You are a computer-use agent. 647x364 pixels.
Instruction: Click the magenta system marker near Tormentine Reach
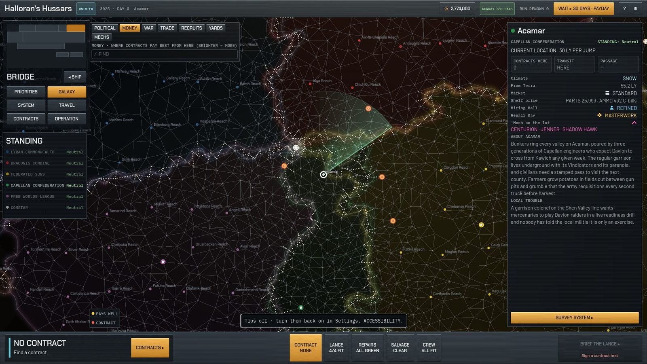point(163,262)
